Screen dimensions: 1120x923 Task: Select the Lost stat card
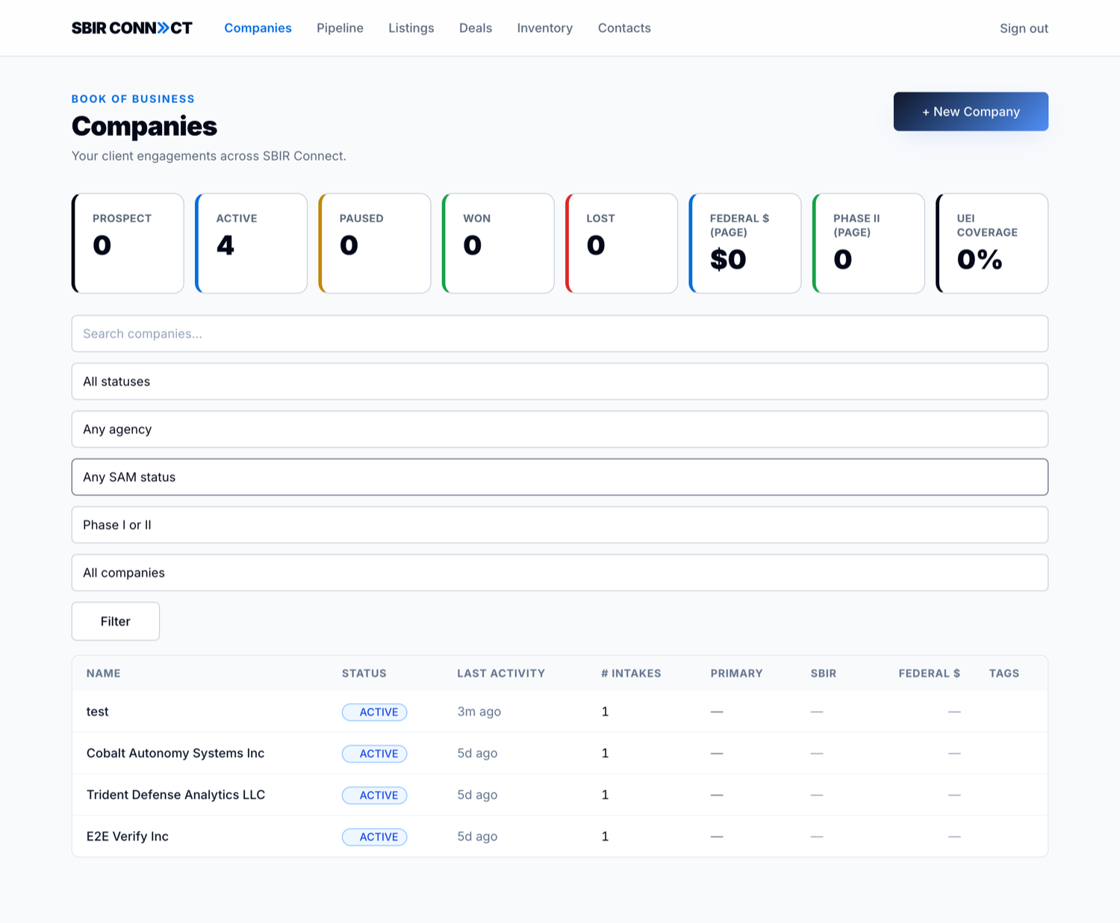(621, 243)
